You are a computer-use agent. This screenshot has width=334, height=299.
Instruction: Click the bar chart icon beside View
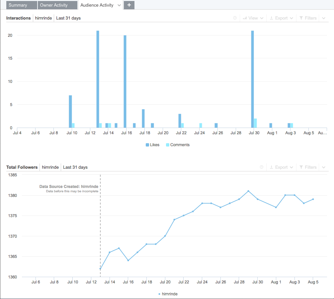point(245,18)
